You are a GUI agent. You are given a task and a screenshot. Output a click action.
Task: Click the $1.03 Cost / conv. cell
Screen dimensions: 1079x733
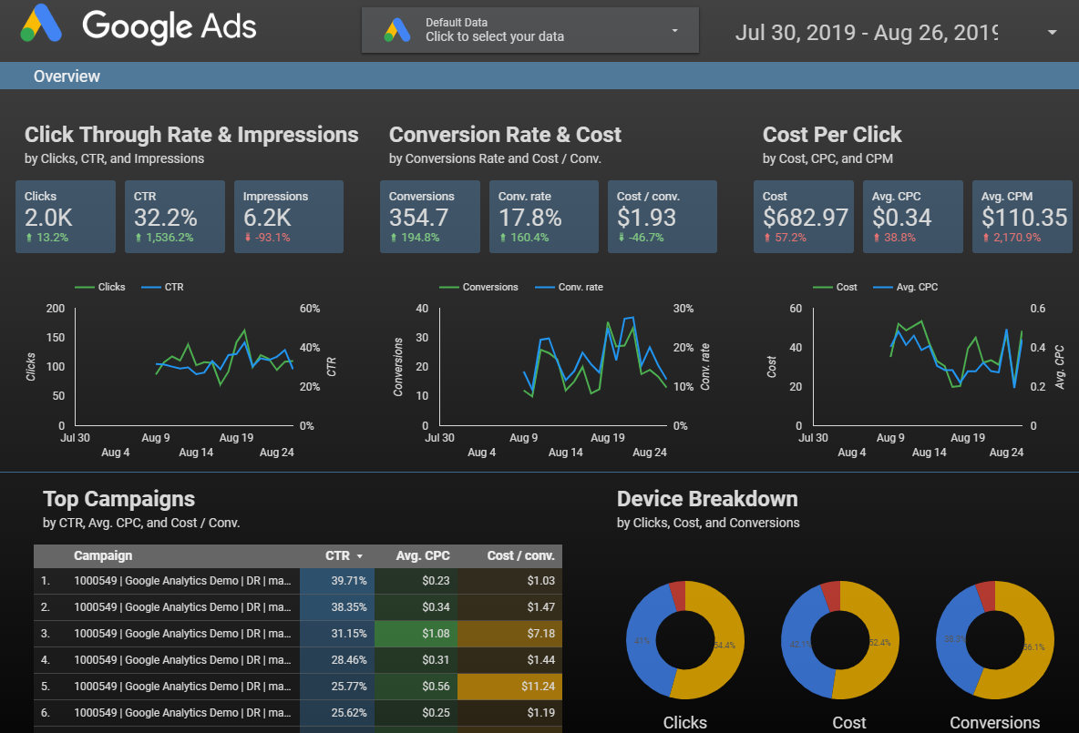point(510,581)
